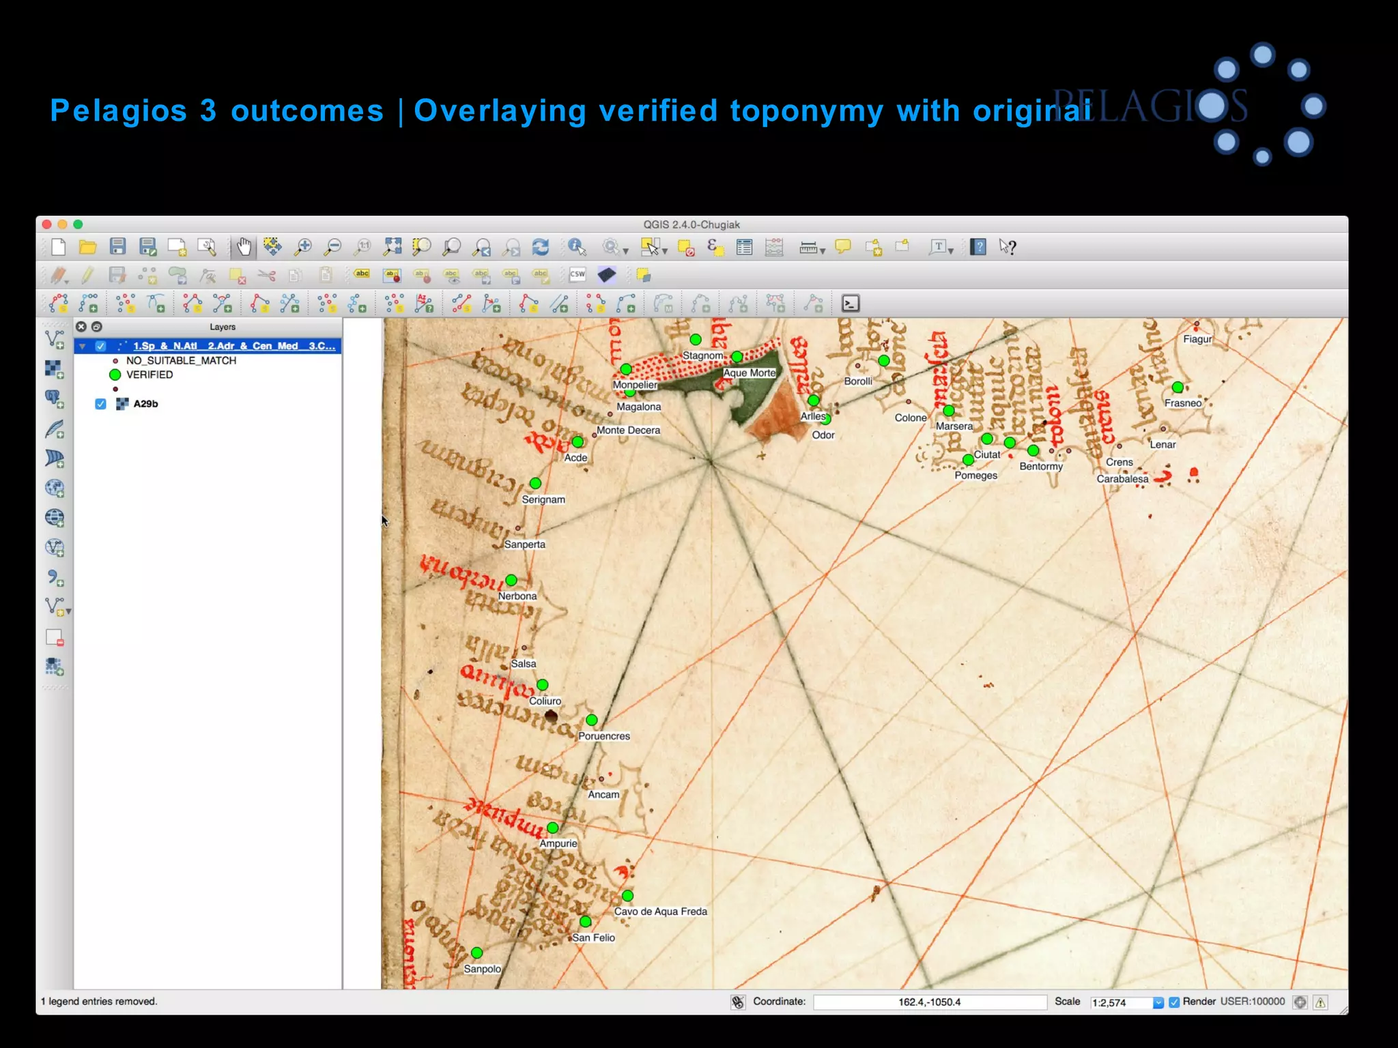Toggle the Map Tips speech bubble
Viewport: 1398px width, 1048px height.
click(x=843, y=246)
